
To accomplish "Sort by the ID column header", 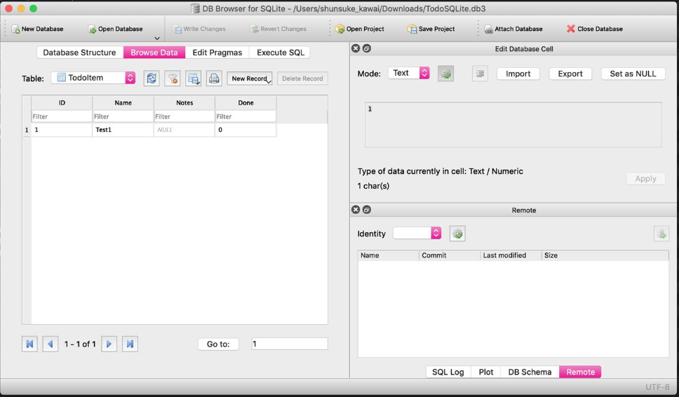I will click(62, 102).
